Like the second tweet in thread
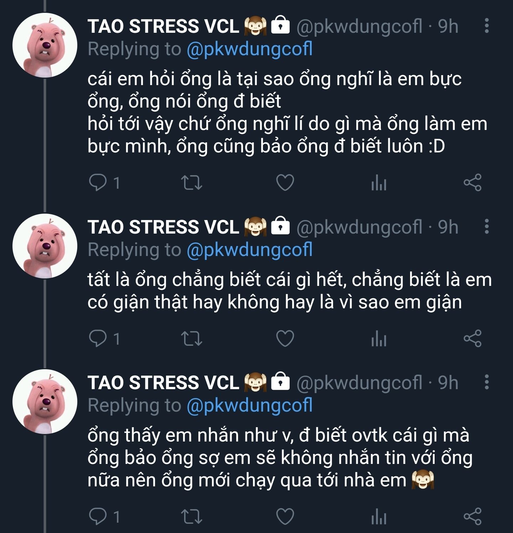Viewport: 513px width, 533px height. pos(285,338)
